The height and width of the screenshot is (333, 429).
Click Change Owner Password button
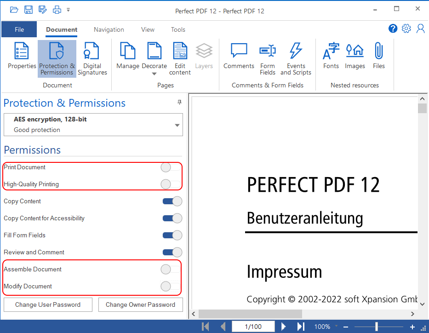coord(140,305)
